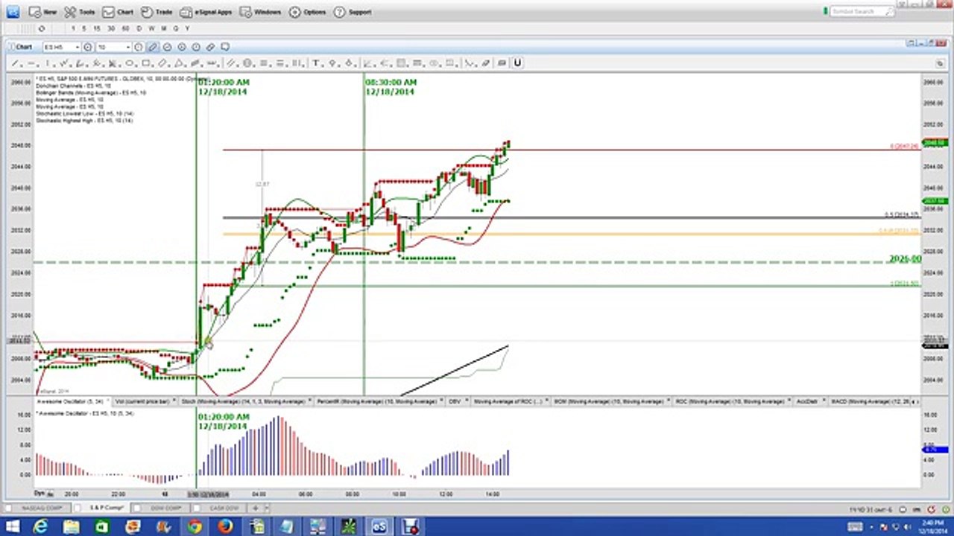Switch to the MACD Moving Average tab
Image resolution: width=954 pixels, height=536 pixels.
pos(871,401)
